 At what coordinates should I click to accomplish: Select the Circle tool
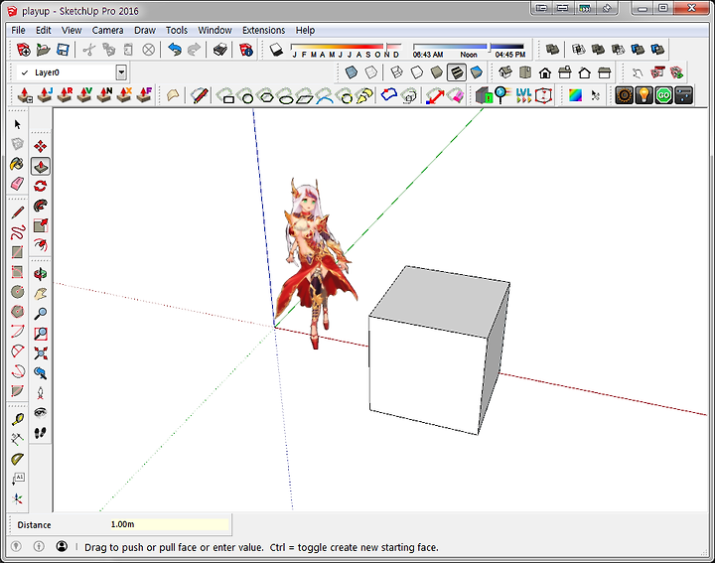tap(17, 292)
